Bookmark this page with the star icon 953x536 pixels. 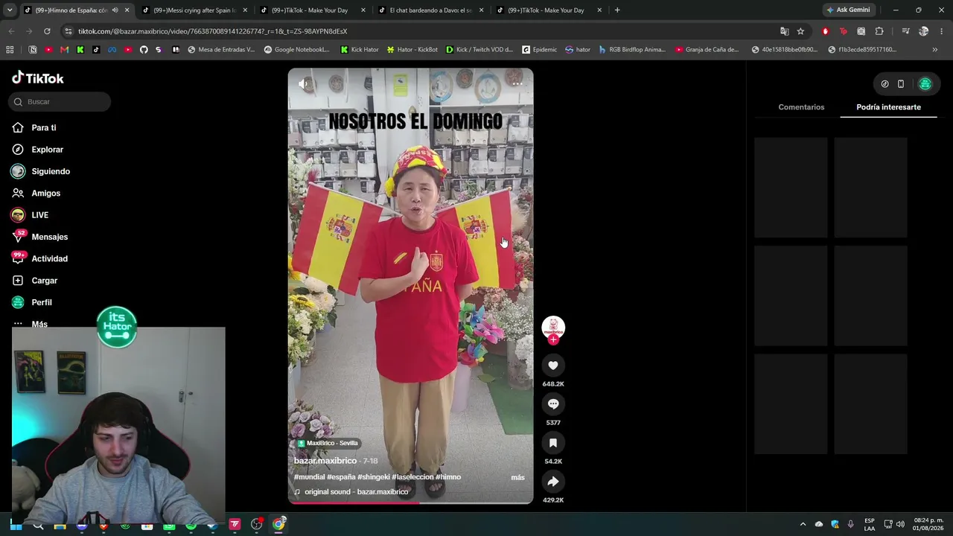(800, 31)
